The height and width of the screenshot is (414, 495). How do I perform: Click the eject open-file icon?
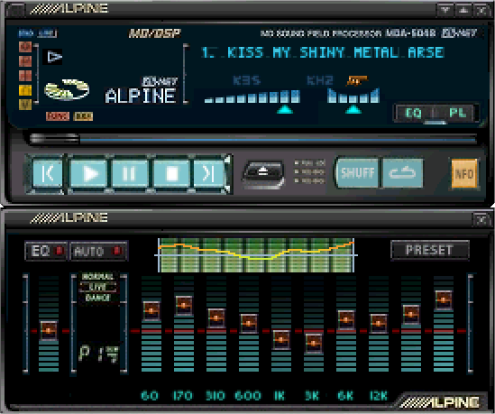point(263,174)
